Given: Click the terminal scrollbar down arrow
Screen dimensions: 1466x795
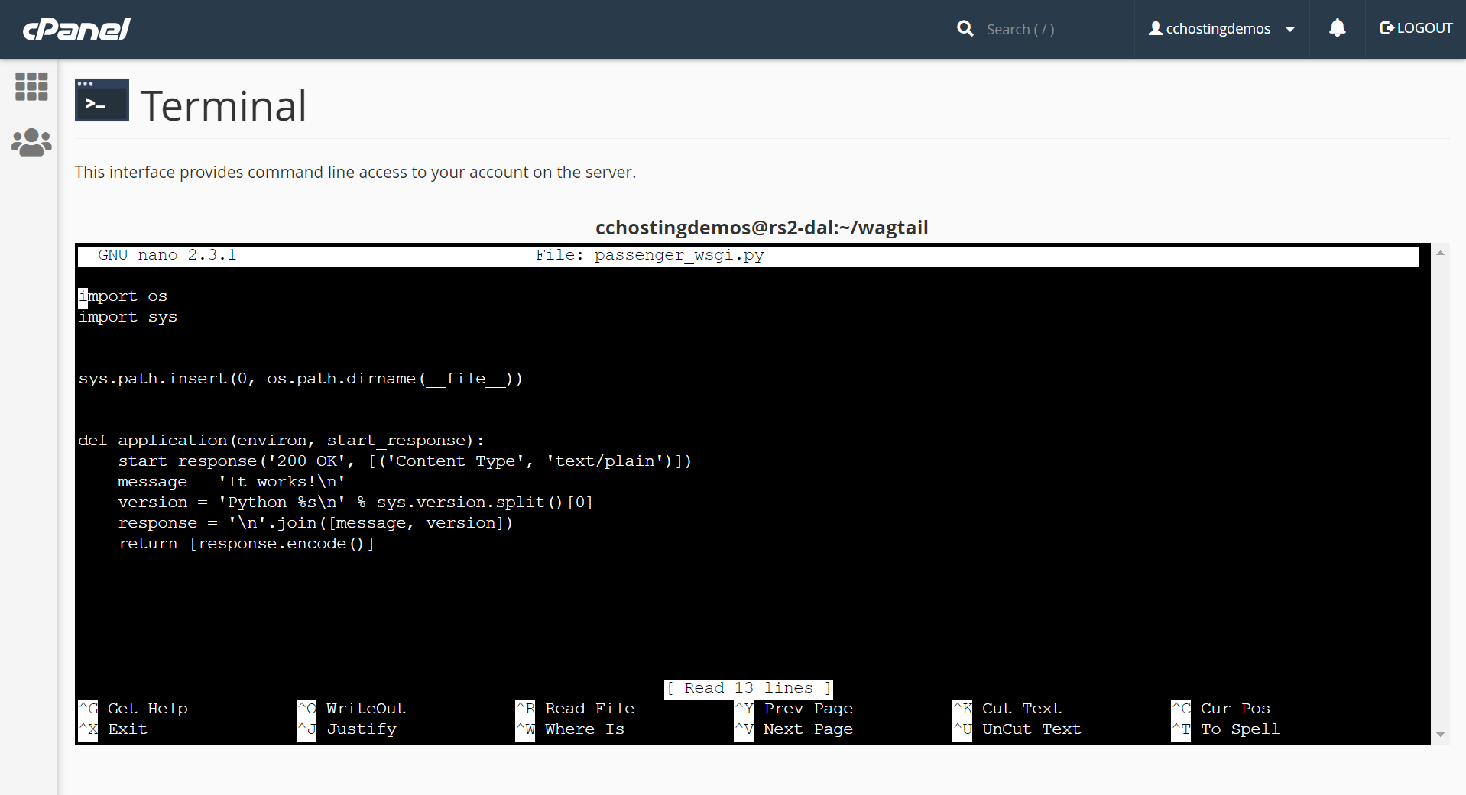Looking at the screenshot, I should (x=1440, y=735).
